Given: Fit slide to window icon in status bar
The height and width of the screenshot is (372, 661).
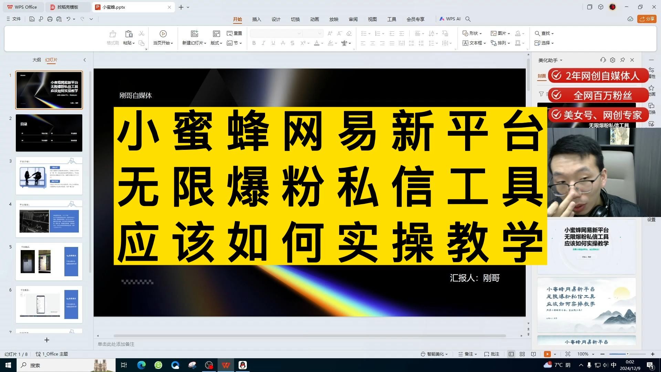Looking at the screenshot, I should [568, 354].
